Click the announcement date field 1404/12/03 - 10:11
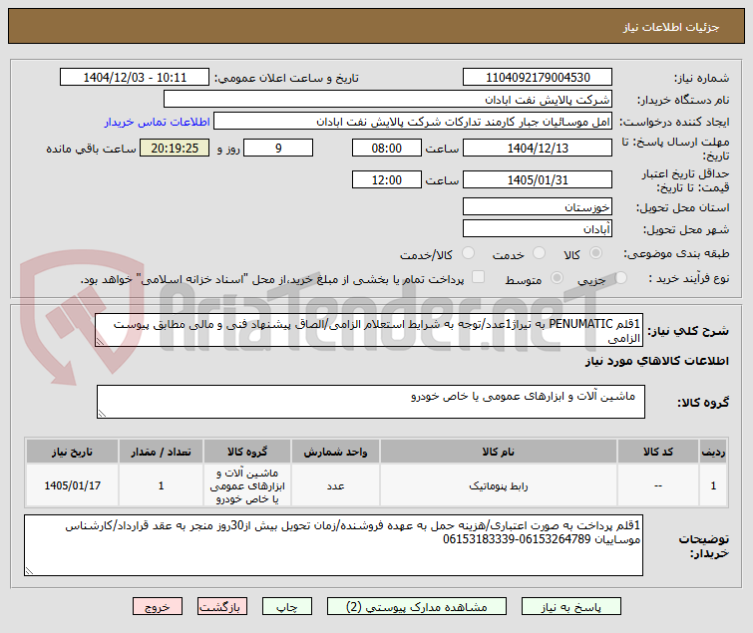 pyautogui.click(x=135, y=78)
